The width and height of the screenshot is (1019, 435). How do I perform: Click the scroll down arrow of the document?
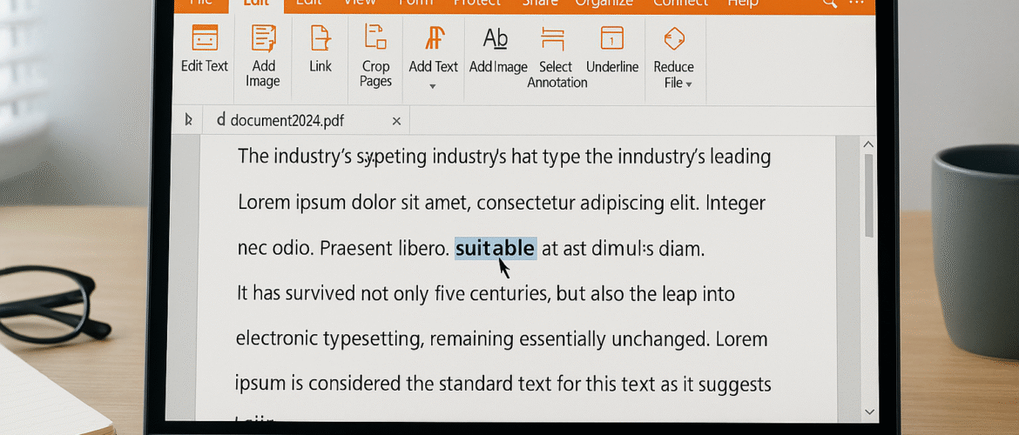pos(870,411)
